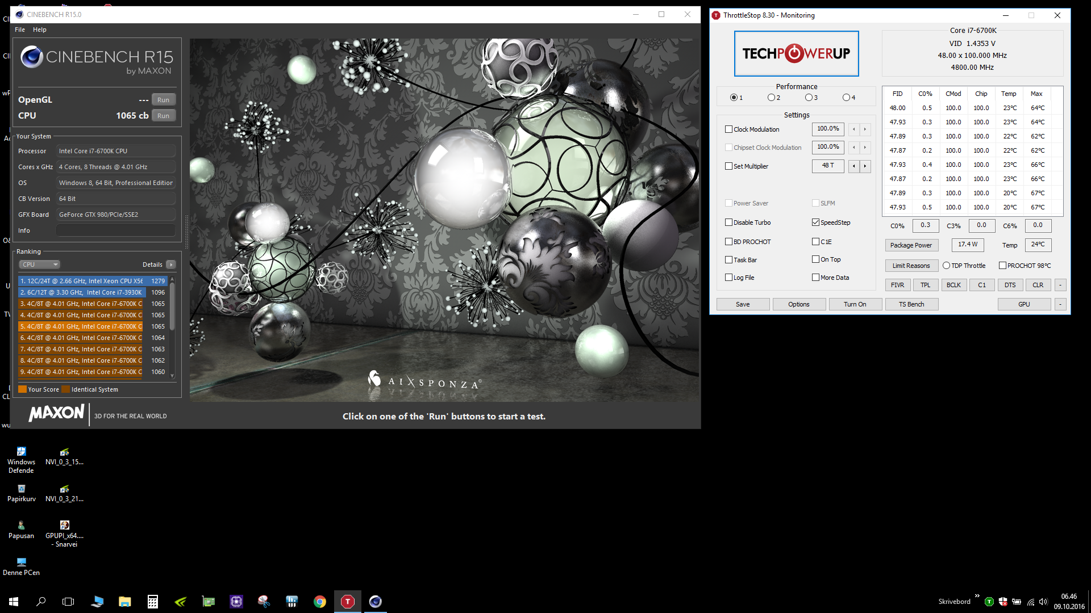
Task: Click Run button for CPU benchmark
Action: coord(163,115)
